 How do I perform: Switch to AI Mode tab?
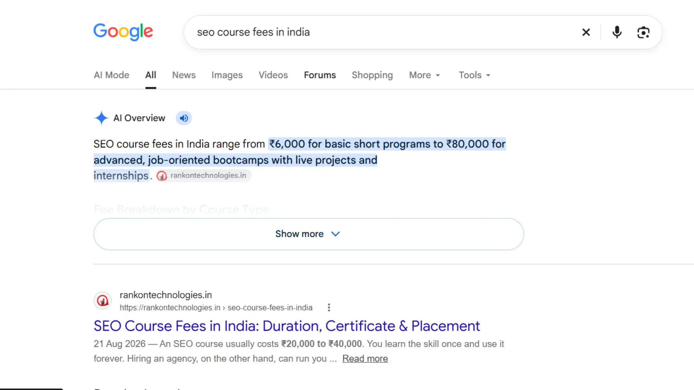[x=112, y=75]
